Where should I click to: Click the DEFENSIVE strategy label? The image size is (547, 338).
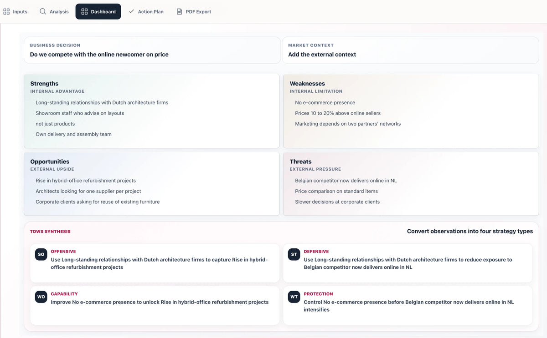coord(316,252)
